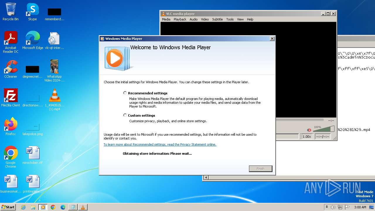Open the Tools menu in VLC
This screenshot has width=375, height=211.
click(230, 19)
